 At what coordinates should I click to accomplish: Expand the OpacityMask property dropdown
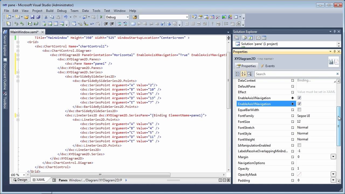point(333,174)
